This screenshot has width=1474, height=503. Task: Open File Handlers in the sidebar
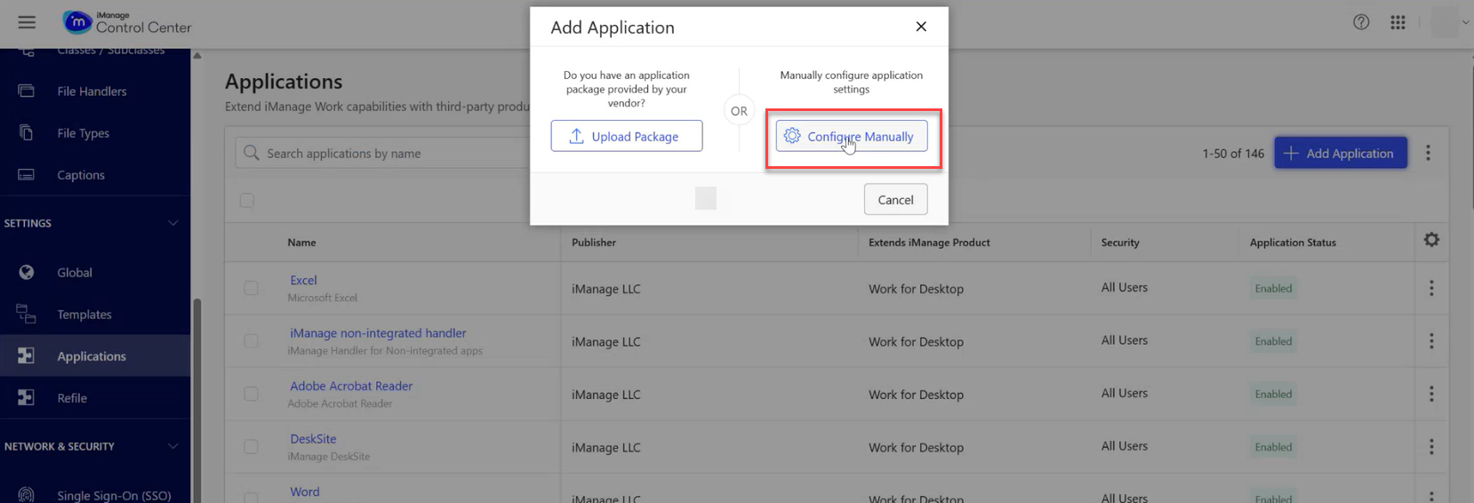tap(92, 92)
